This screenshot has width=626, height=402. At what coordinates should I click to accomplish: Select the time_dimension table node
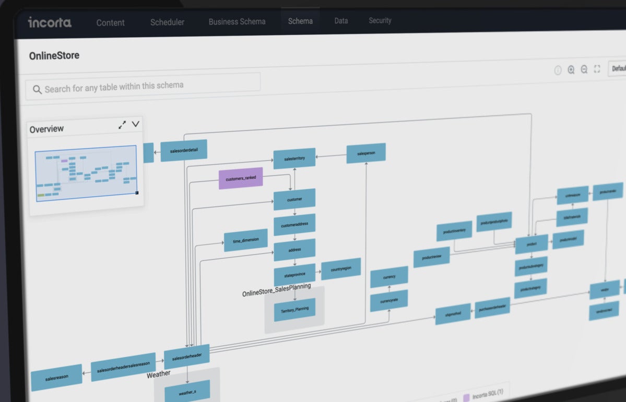[245, 240]
